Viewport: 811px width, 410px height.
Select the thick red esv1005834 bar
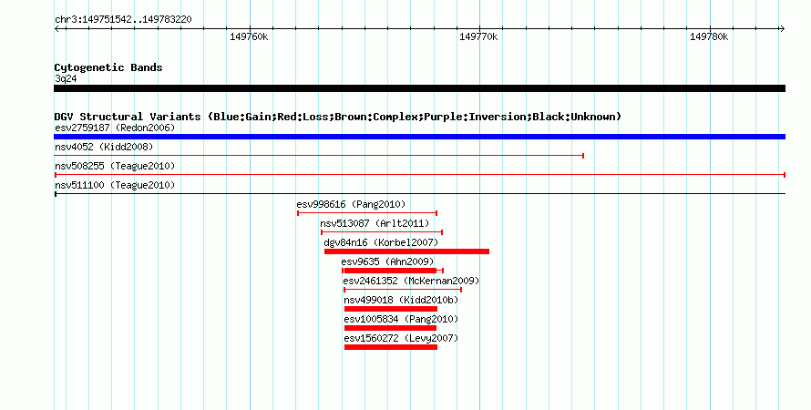point(390,328)
